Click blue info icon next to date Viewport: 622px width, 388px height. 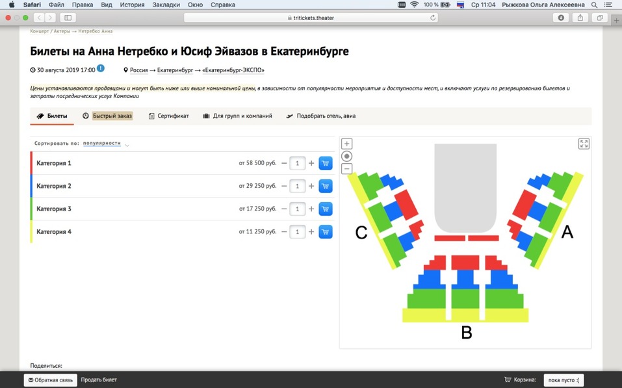click(101, 68)
